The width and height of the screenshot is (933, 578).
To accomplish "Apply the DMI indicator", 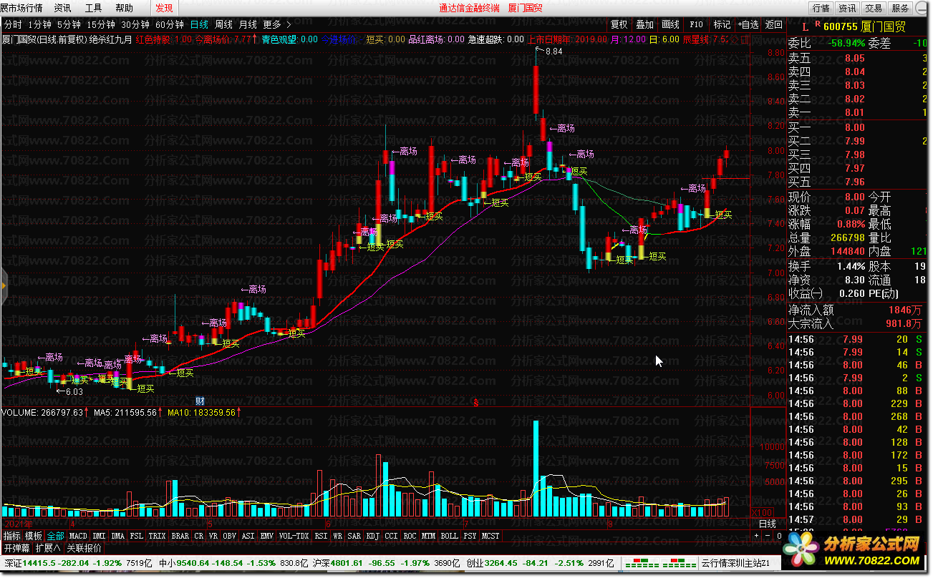I will point(100,535).
